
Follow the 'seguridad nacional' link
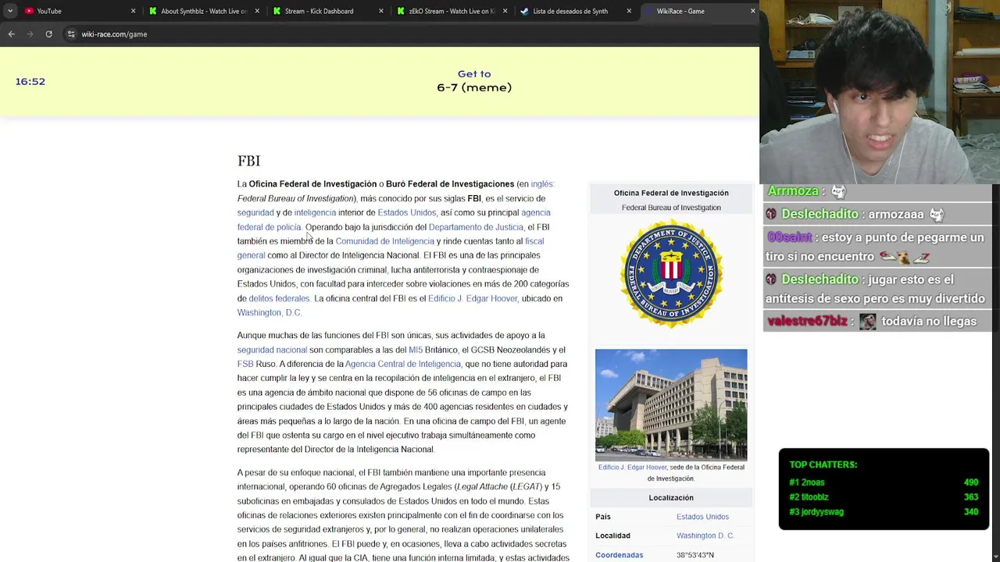(272, 350)
